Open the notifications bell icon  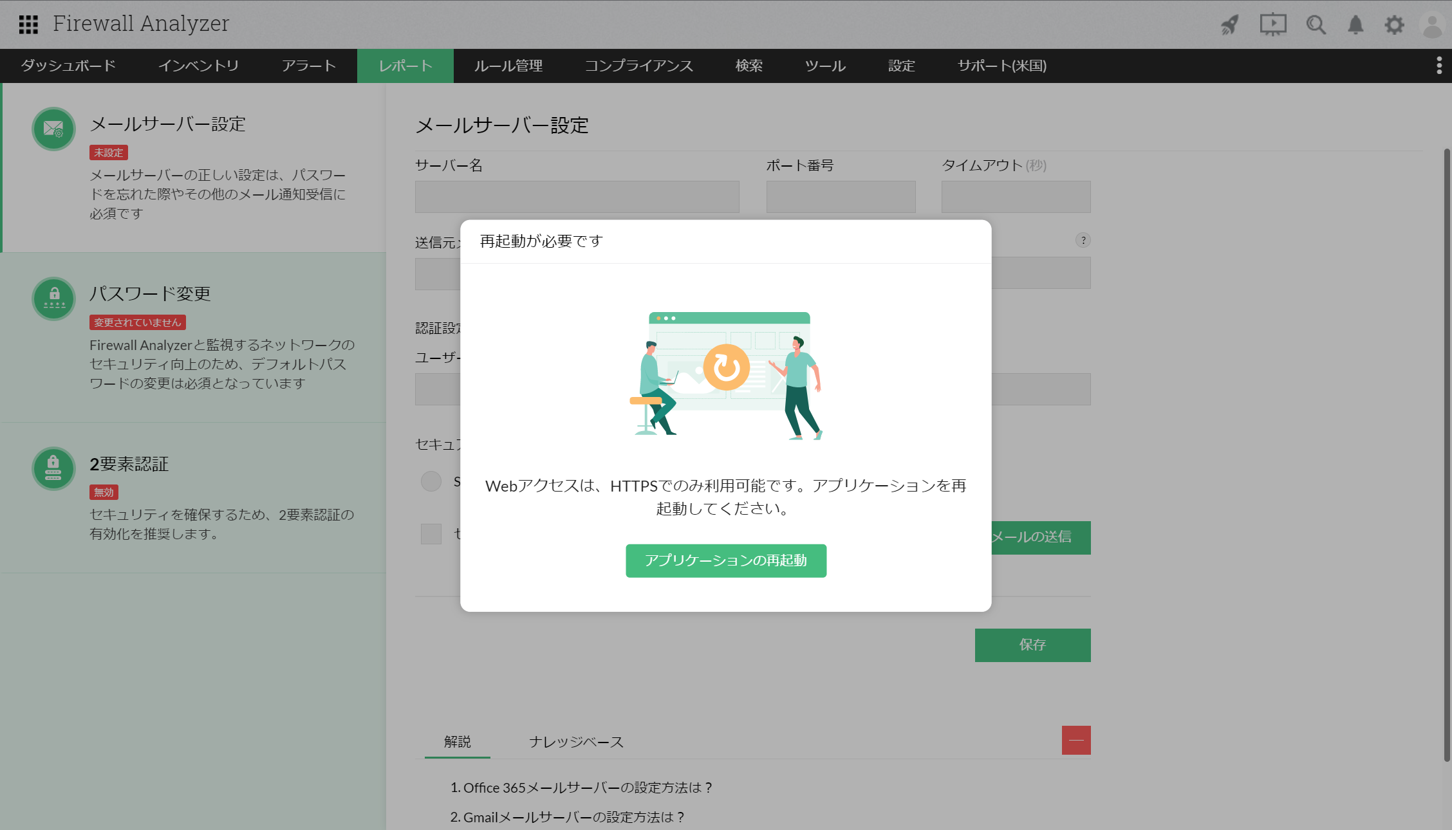1355,25
